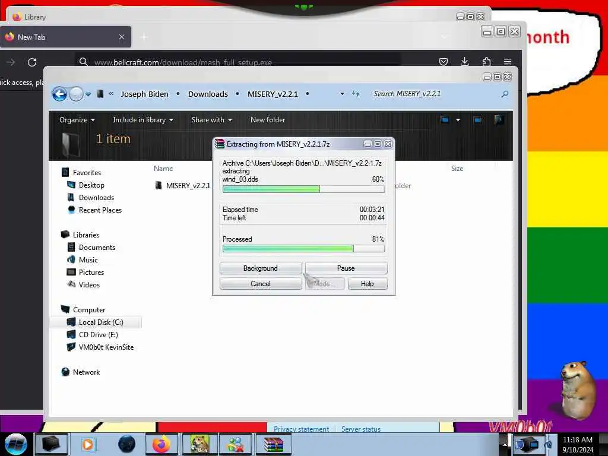This screenshot has height=456, width=608.
Task: Open a new Firefox tab with plus
Action: click(144, 37)
